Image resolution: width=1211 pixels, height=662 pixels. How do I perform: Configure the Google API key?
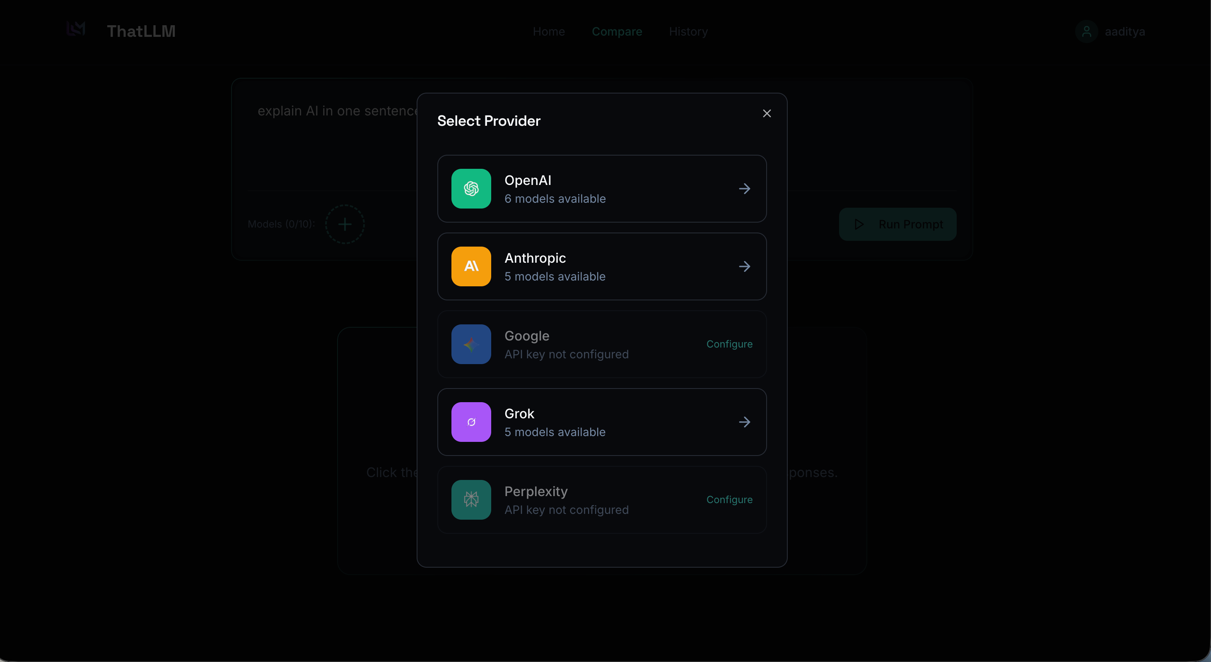pos(729,344)
